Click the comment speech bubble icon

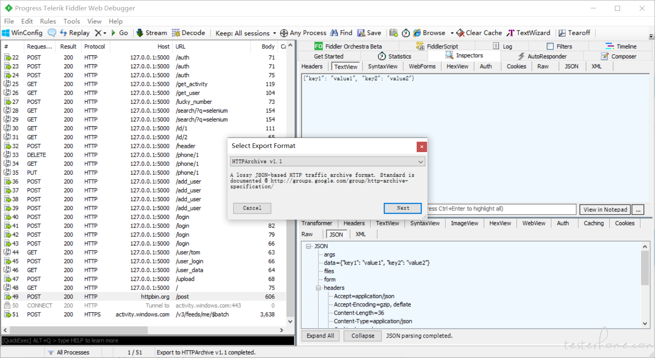(x=52, y=33)
